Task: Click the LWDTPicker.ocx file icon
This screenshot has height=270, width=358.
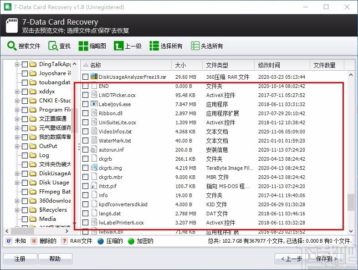Action: point(94,95)
